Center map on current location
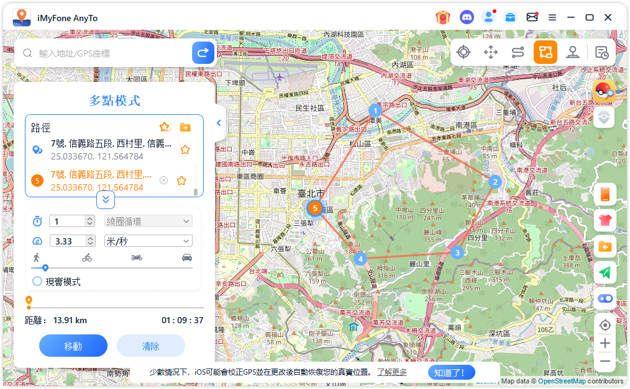The image size is (630, 389). (x=605, y=325)
